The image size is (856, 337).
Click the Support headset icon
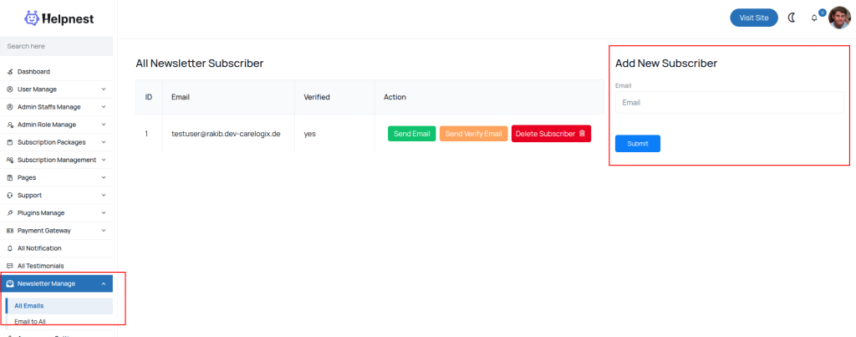click(x=10, y=196)
